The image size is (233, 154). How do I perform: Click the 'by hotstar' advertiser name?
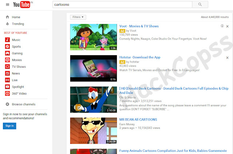point(133,62)
